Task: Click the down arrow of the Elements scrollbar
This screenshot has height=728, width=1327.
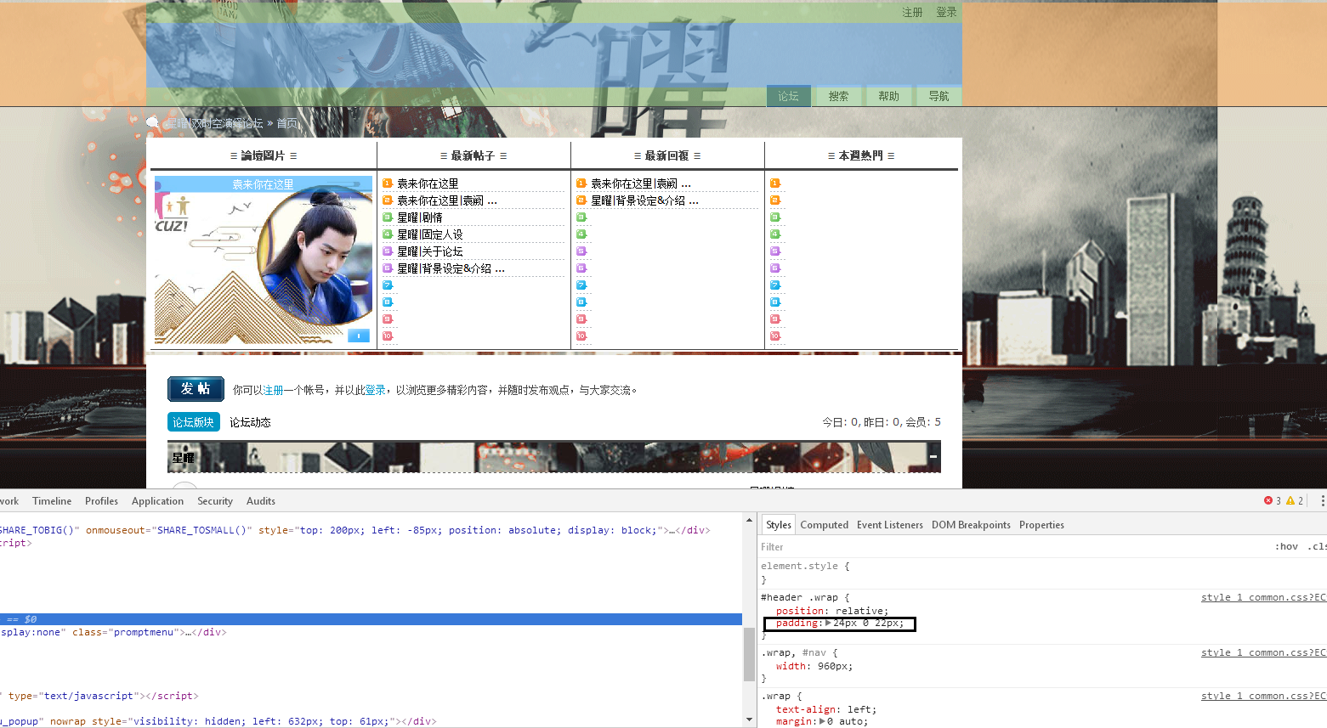Action: (749, 720)
